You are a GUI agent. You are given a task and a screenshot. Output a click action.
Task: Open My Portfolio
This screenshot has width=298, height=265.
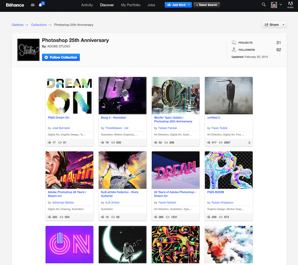pyautogui.click(x=131, y=5)
